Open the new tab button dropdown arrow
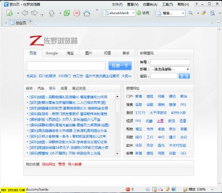The image size is (222, 193). (18, 13)
